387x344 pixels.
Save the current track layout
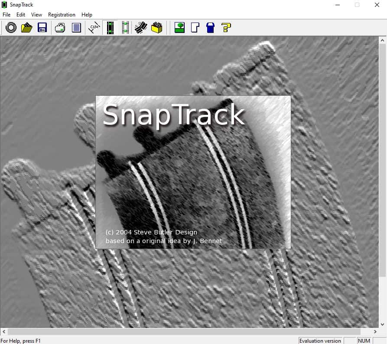(x=41, y=27)
